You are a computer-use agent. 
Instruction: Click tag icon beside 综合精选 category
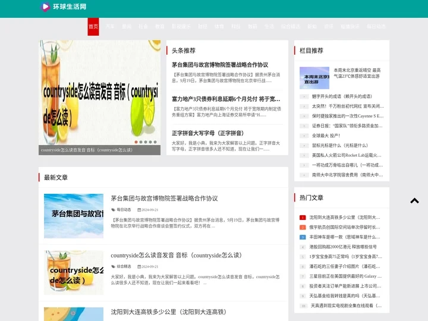114,266
